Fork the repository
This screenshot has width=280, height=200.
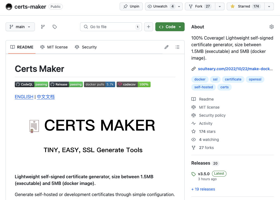[200, 6]
